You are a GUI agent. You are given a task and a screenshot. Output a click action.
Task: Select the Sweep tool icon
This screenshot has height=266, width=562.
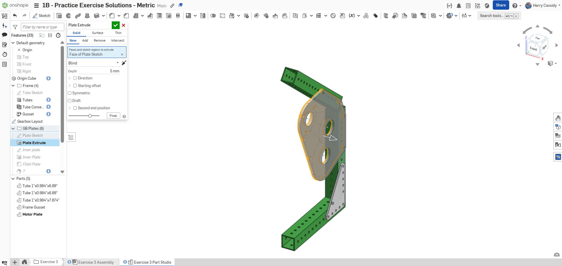coord(78,16)
